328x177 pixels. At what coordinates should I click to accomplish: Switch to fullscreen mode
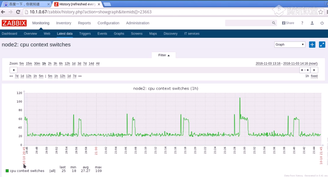(322, 44)
